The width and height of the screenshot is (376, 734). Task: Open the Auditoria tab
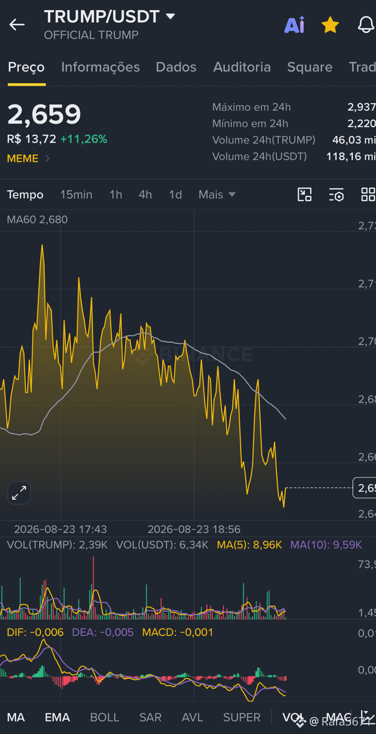click(242, 67)
